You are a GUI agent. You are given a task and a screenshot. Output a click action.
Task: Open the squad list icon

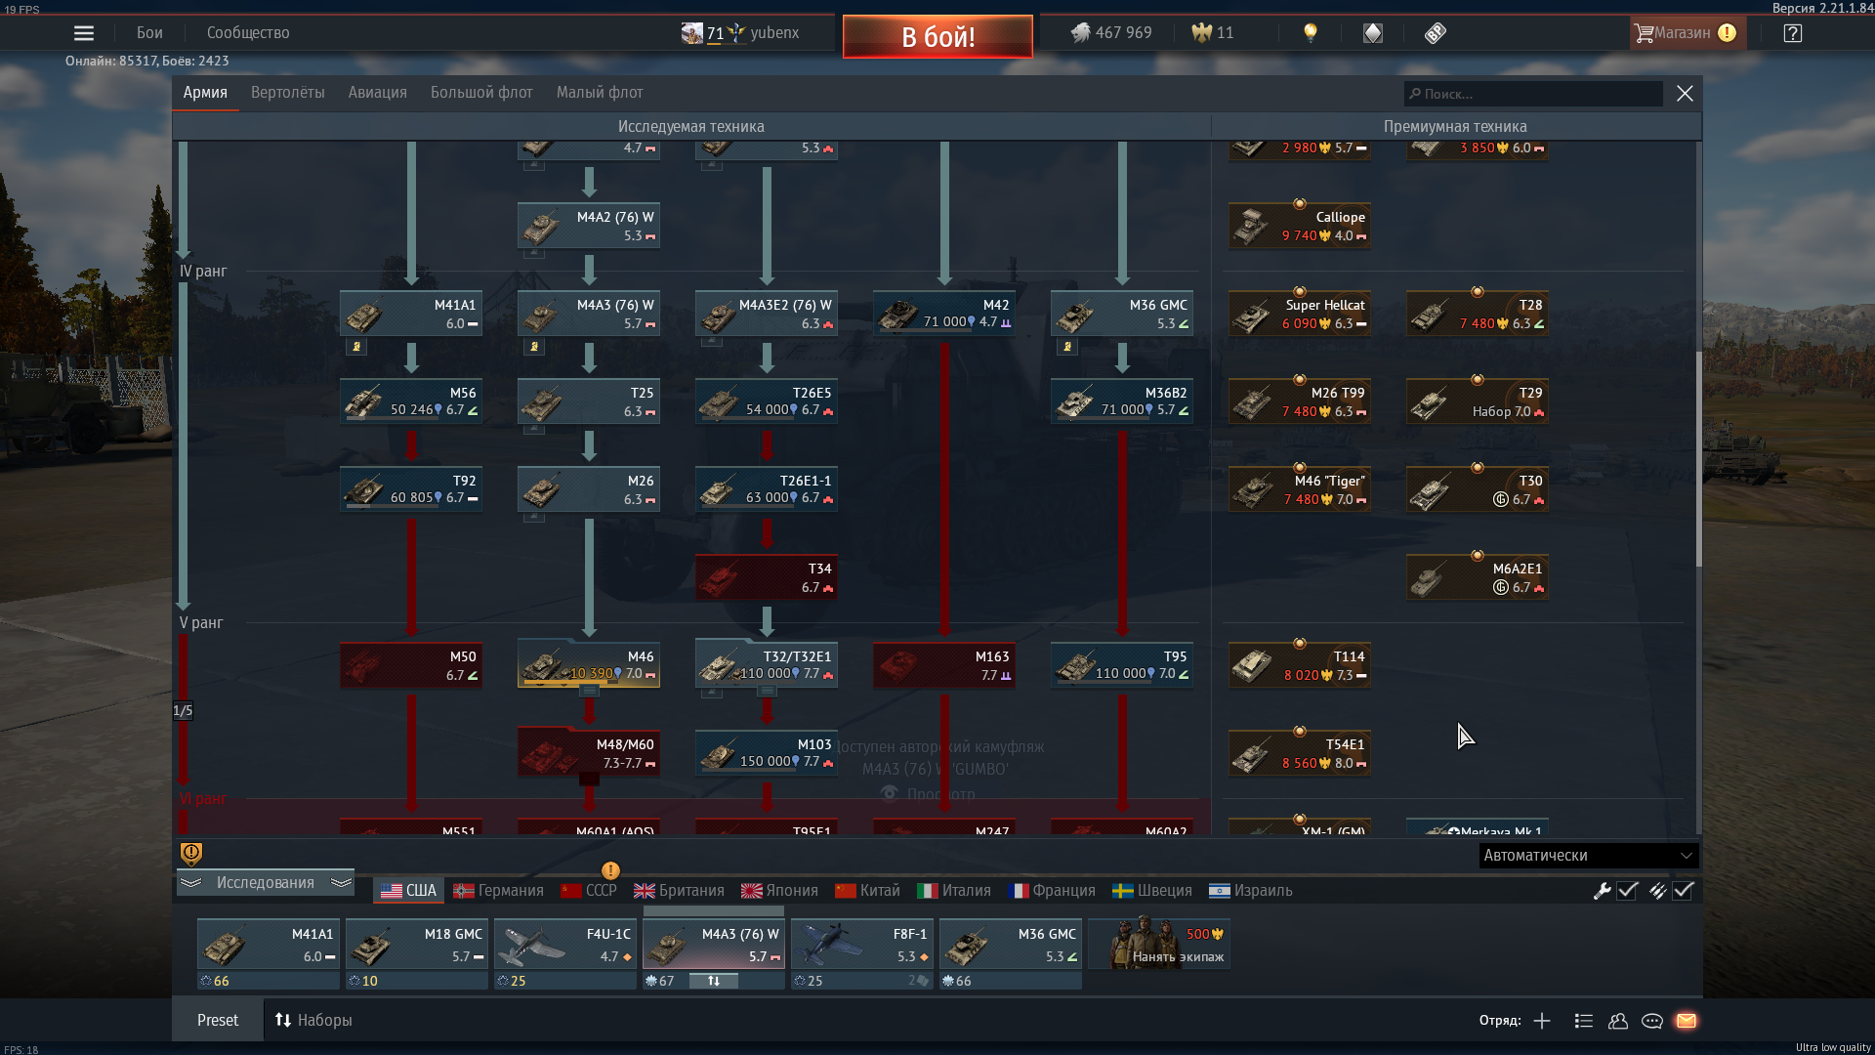coord(1584,1021)
